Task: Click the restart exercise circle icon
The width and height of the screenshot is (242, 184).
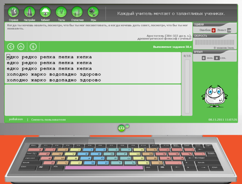Action: tap(33, 47)
